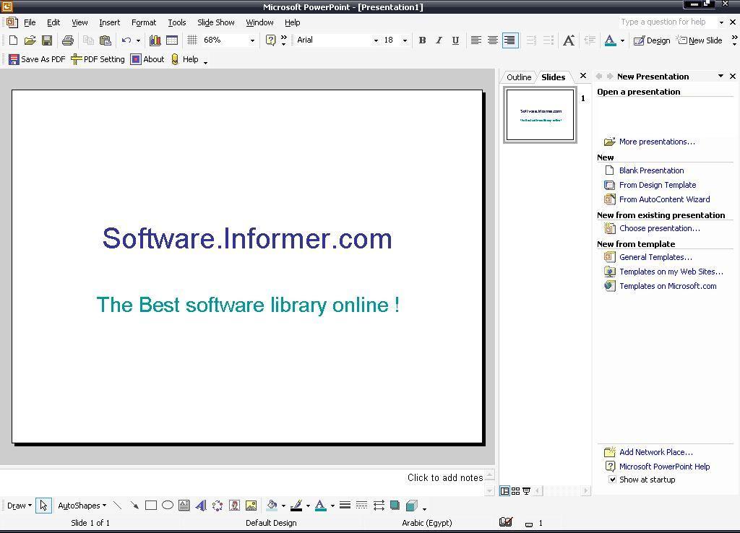Open the Draw menu dropdown
740x533 pixels.
[20, 506]
